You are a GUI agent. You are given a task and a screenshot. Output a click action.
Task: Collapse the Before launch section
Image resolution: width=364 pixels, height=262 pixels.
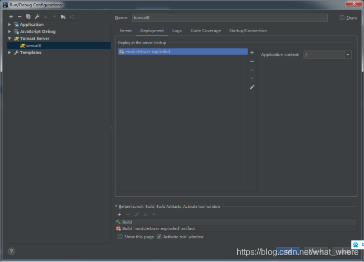(x=116, y=206)
